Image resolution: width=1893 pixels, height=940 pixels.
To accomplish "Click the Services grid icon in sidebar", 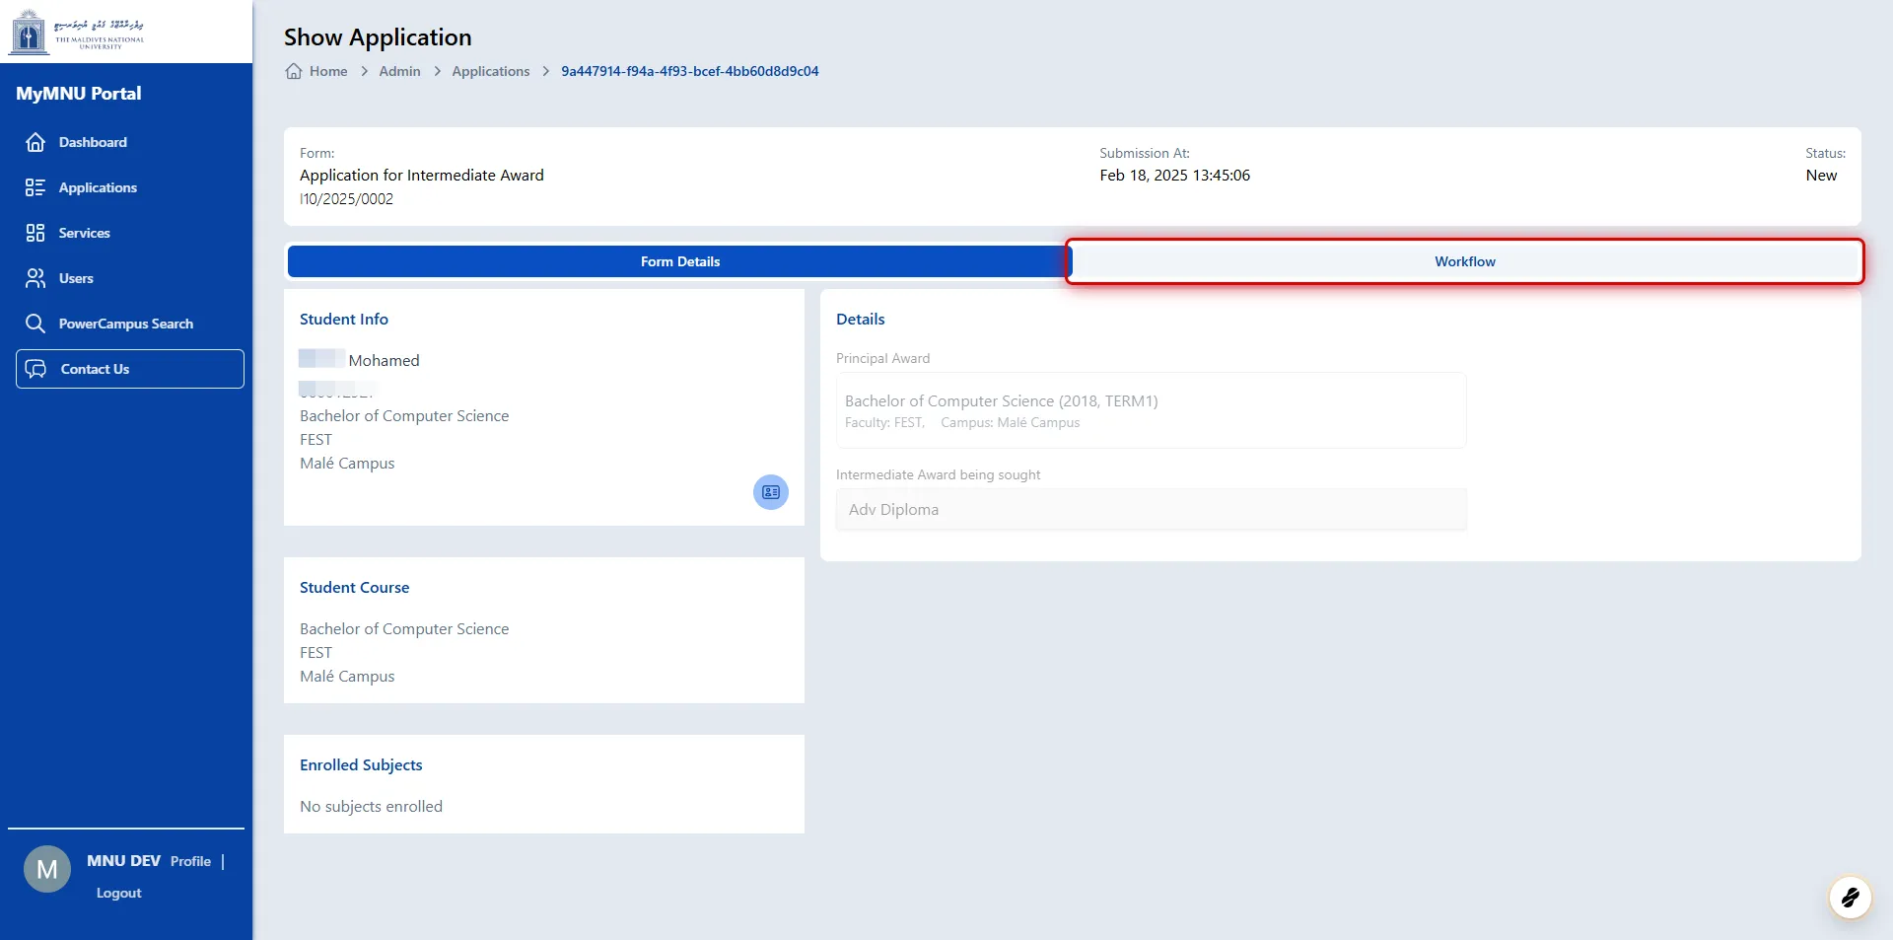I will tap(35, 233).
